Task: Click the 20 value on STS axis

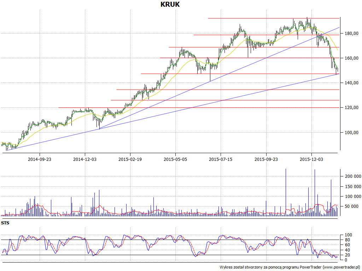Action: (347, 255)
